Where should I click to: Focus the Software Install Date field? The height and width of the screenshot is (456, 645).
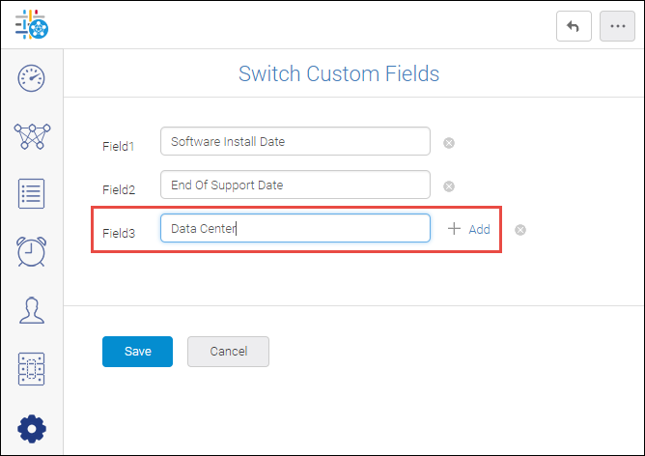click(295, 141)
